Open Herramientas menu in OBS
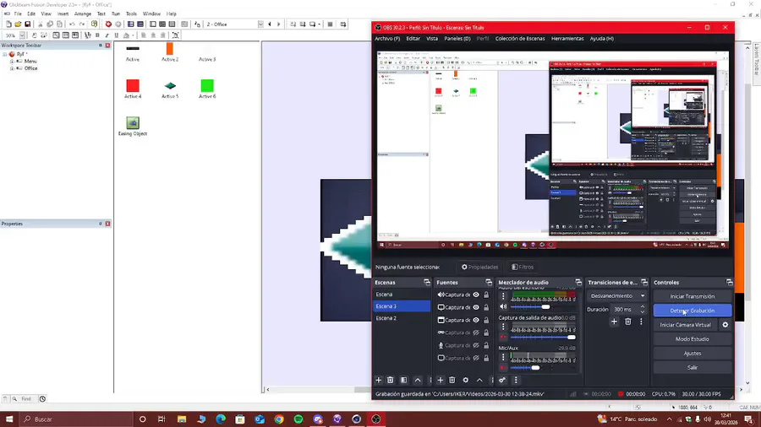Screen dimensions: 761x427 (x=567, y=39)
